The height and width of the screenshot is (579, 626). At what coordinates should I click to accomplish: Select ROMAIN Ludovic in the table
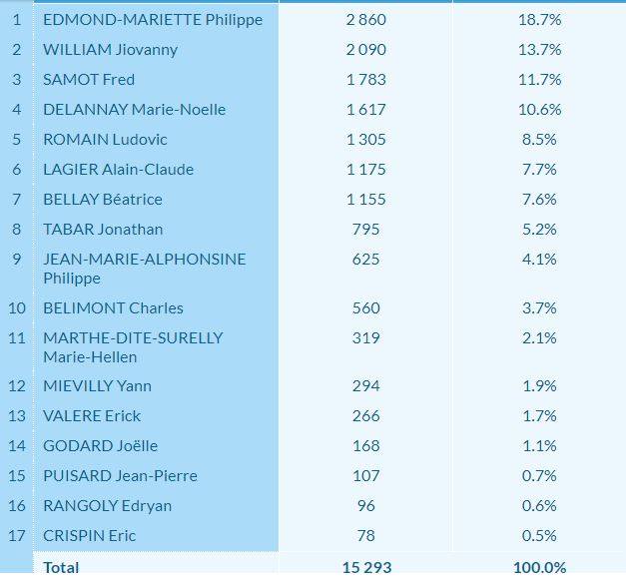pyautogui.click(x=105, y=140)
